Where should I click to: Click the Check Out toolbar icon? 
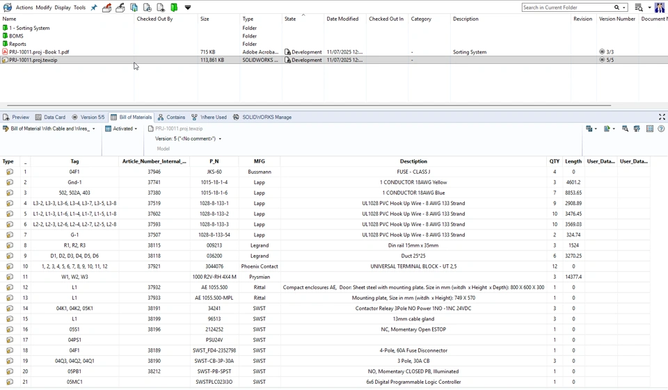click(x=107, y=8)
